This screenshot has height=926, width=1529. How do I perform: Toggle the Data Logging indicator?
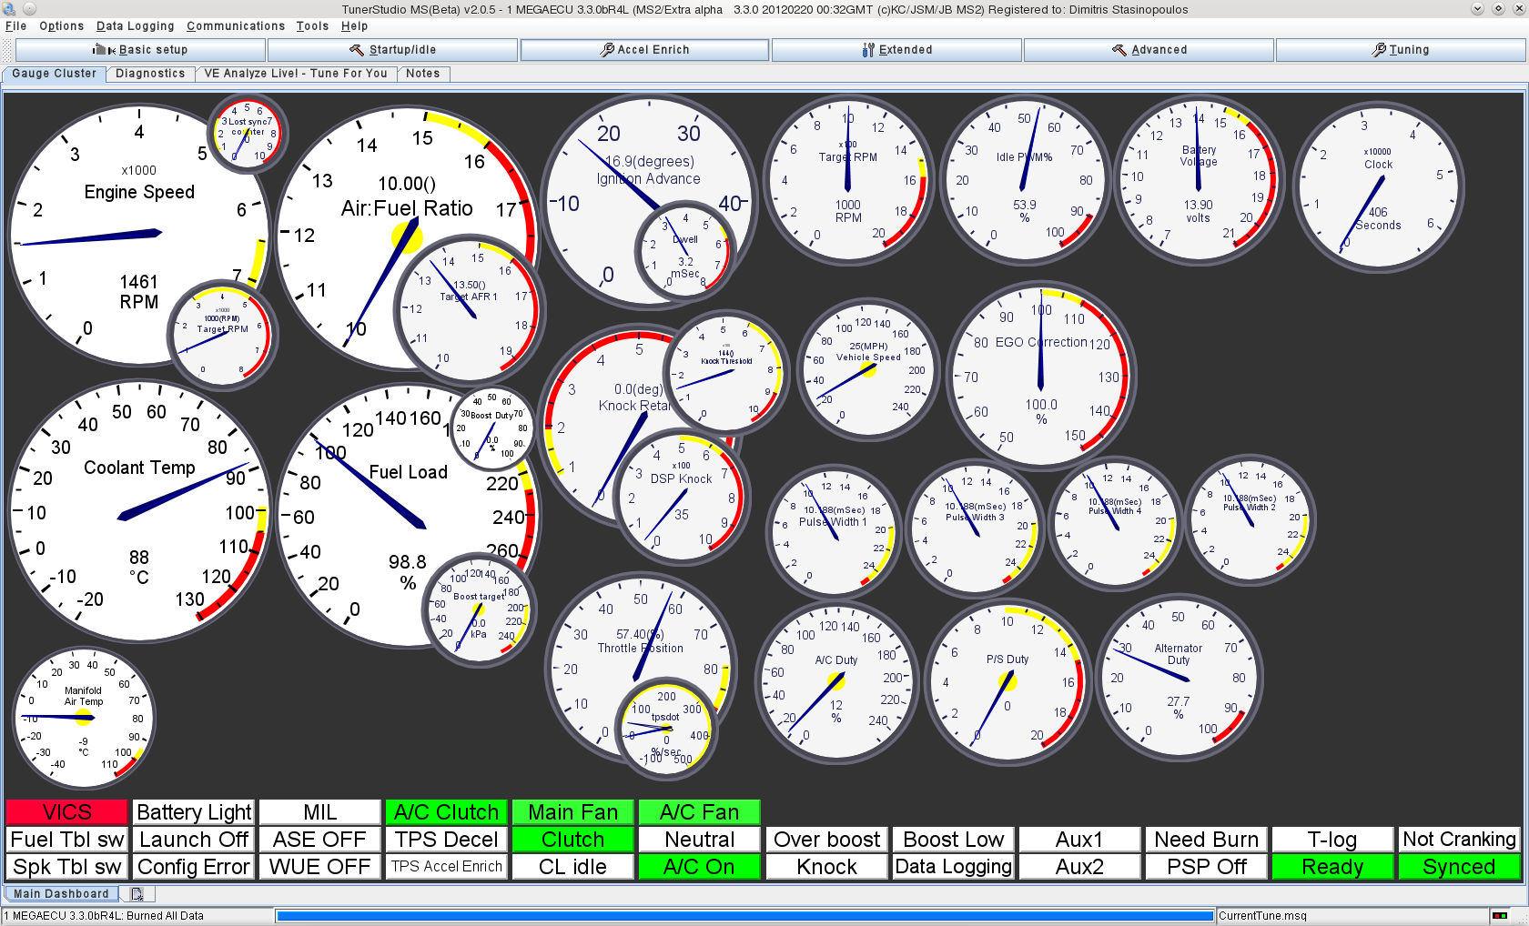953,867
